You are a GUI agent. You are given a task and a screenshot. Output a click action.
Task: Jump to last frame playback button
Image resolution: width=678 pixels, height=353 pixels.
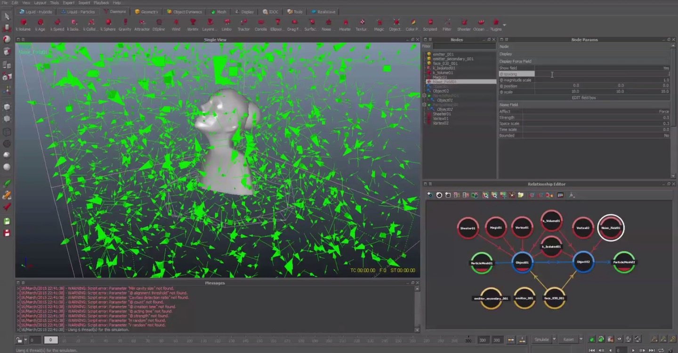click(652, 350)
